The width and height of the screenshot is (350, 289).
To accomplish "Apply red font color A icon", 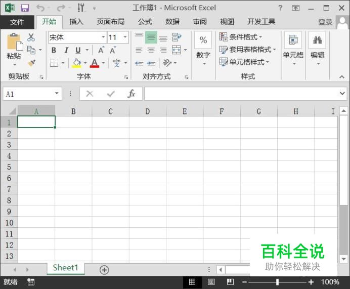I will (95, 63).
